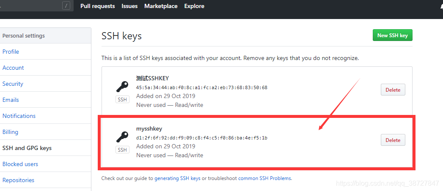Open Pull requests in top navigation

pyautogui.click(x=97, y=6)
